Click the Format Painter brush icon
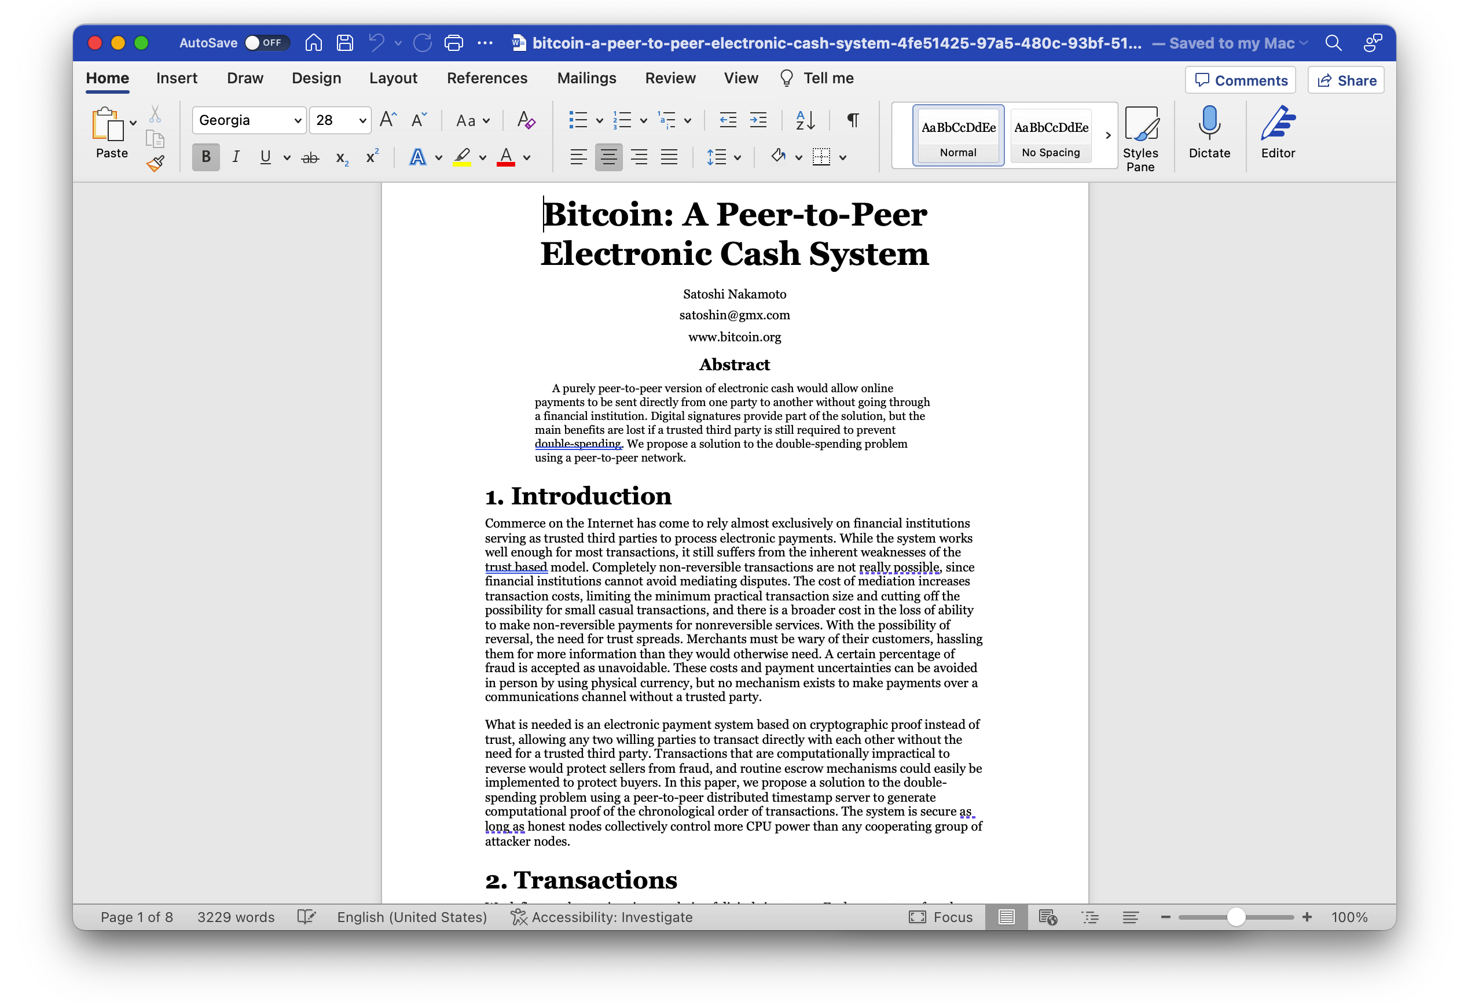 tap(156, 164)
